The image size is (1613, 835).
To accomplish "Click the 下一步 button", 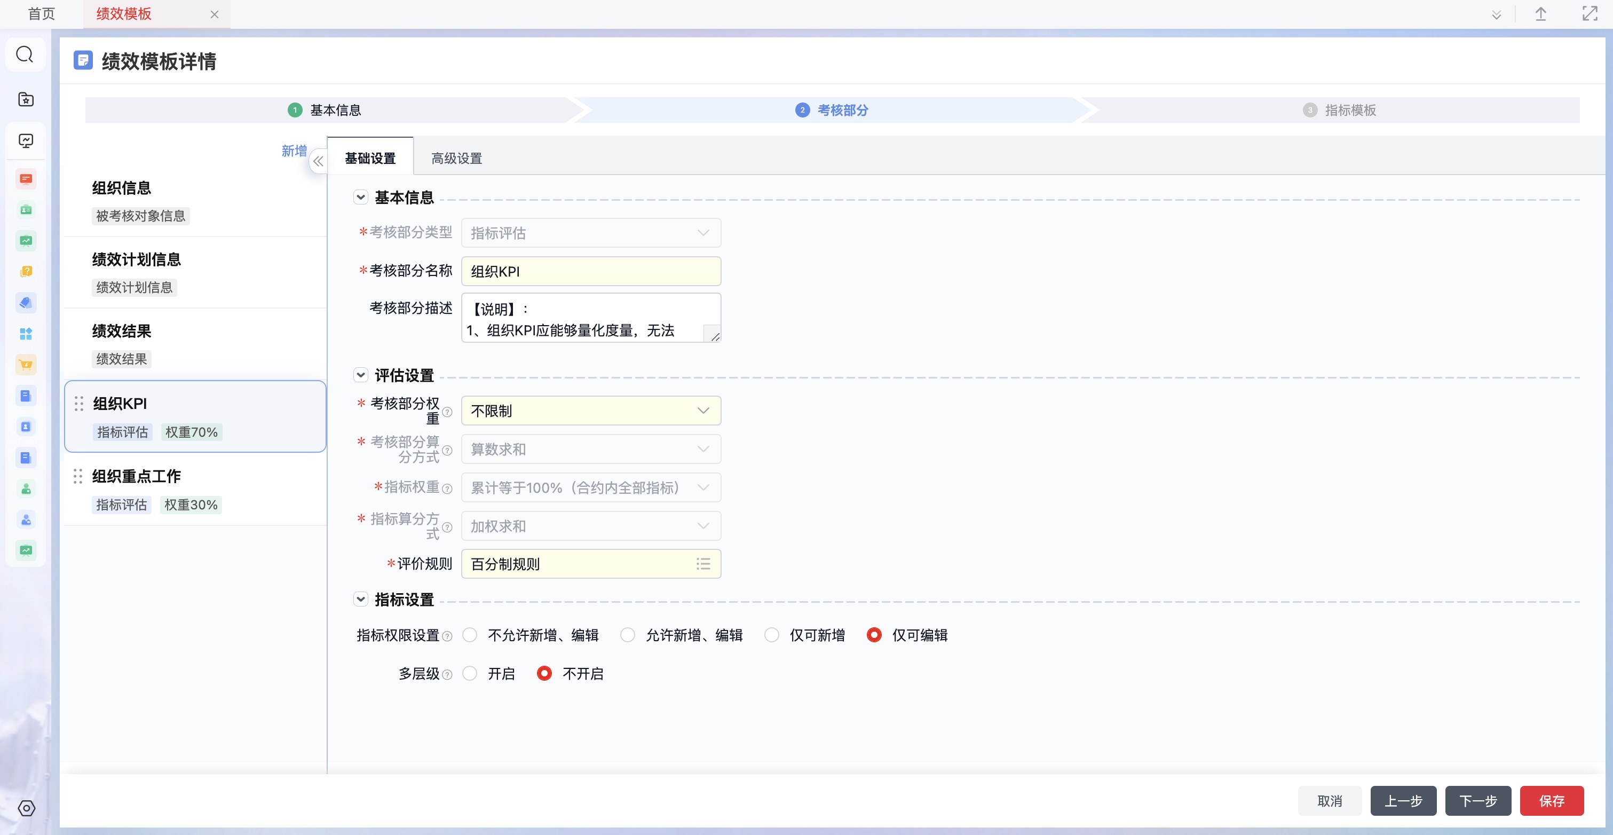I will pos(1478,800).
